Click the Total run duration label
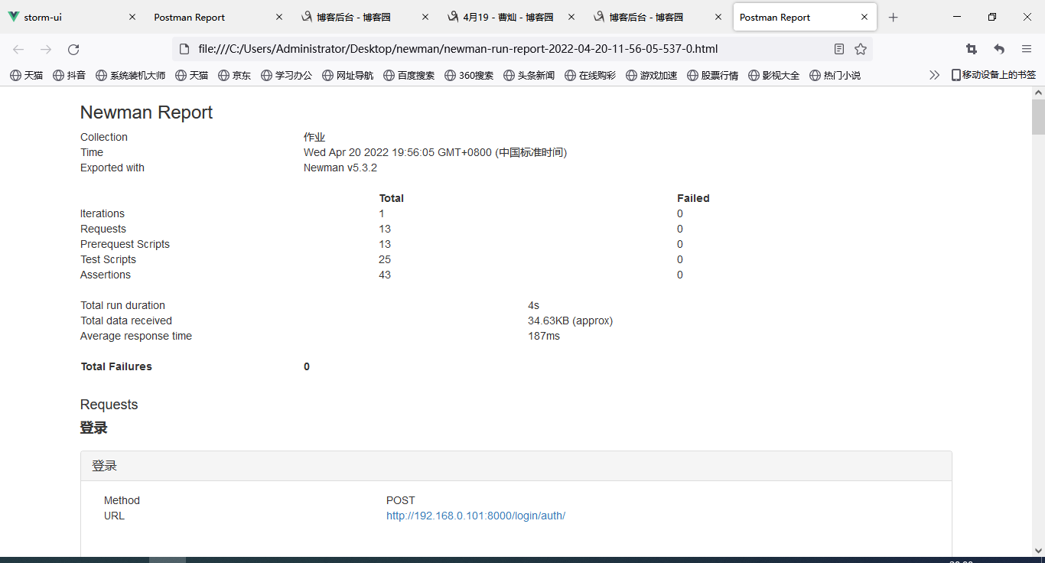1045x563 pixels. (x=122, y=305)
